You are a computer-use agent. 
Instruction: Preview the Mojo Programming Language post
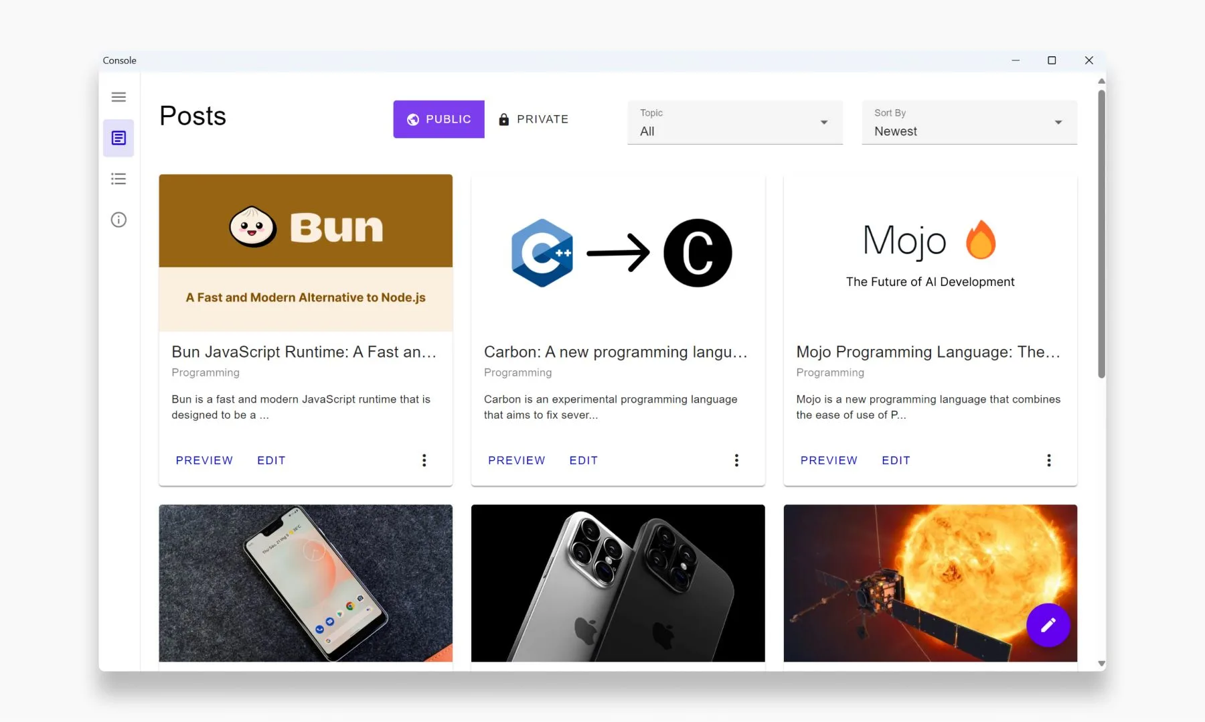pos(829,460)
